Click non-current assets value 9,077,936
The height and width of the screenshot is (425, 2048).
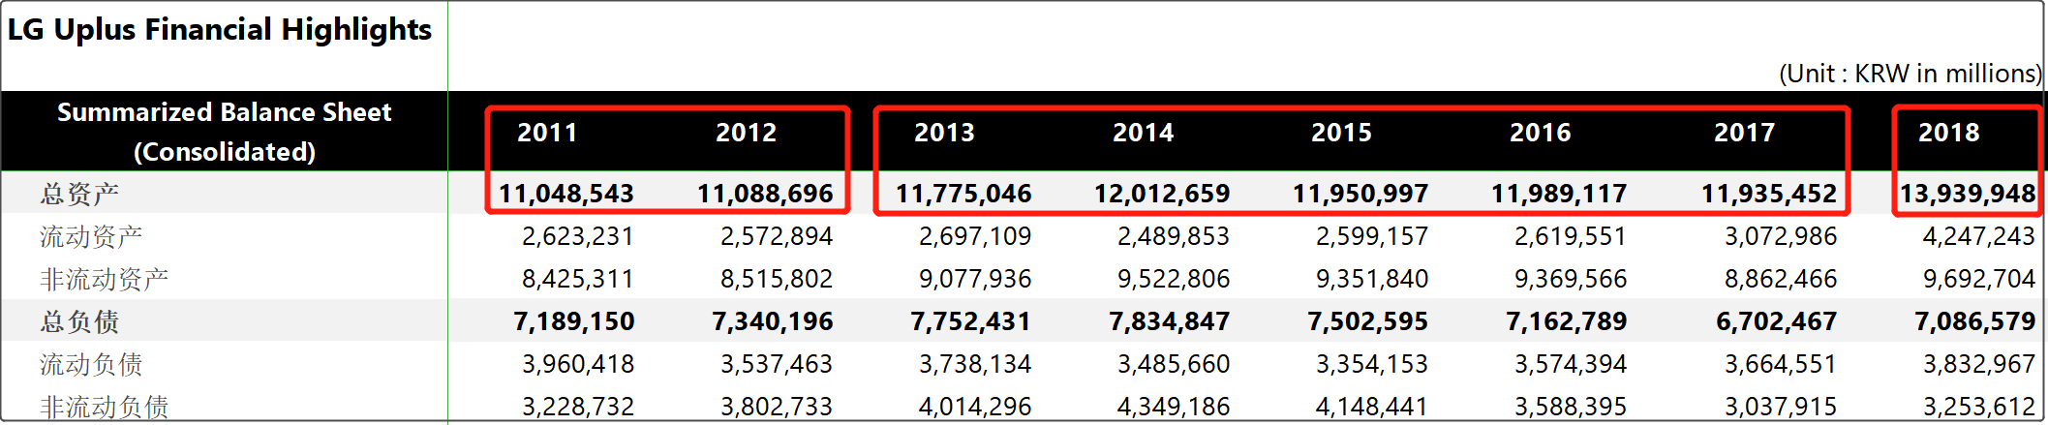point(975,279)
